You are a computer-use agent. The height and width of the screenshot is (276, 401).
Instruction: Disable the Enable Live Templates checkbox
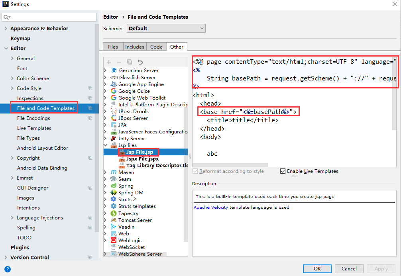[x=283, y=171]
